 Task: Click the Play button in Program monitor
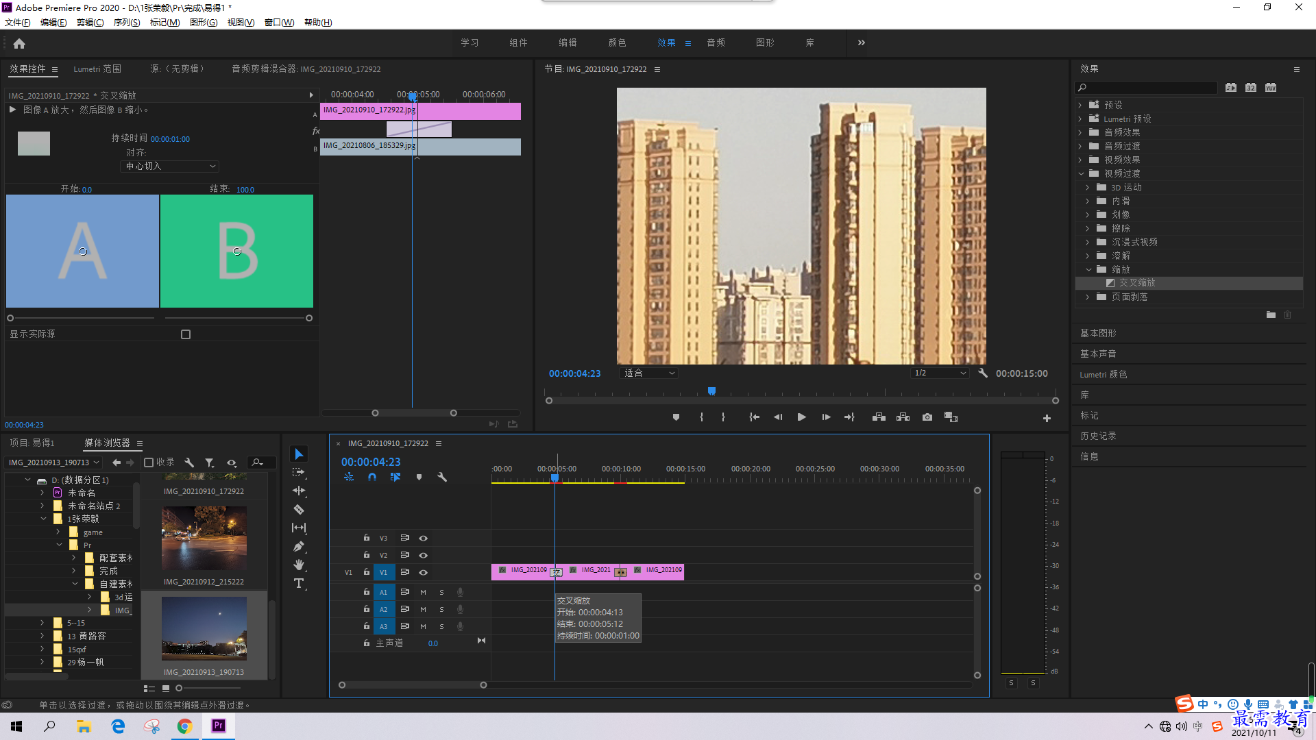pyautogui.click(x=801, y=417)
